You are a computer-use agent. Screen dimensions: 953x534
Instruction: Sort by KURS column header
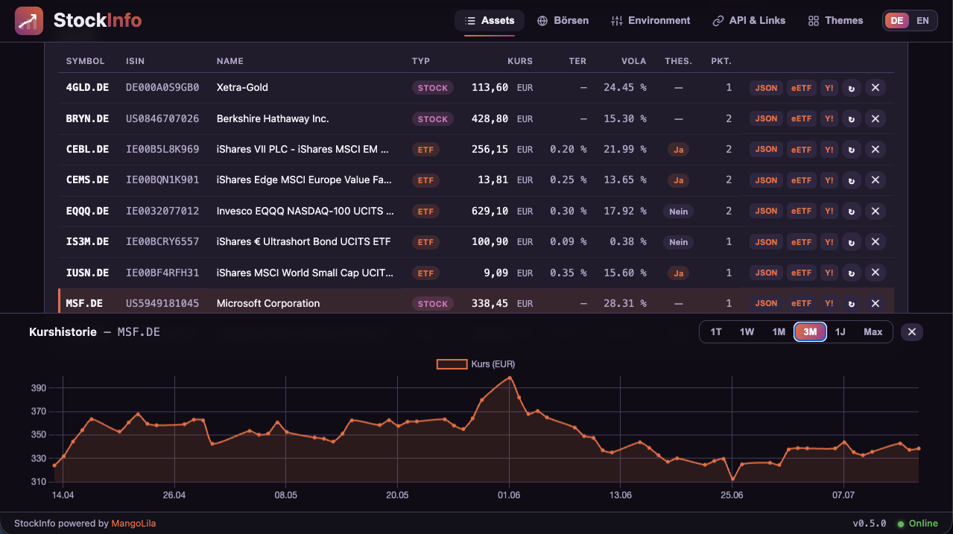[x=520, y=61]
